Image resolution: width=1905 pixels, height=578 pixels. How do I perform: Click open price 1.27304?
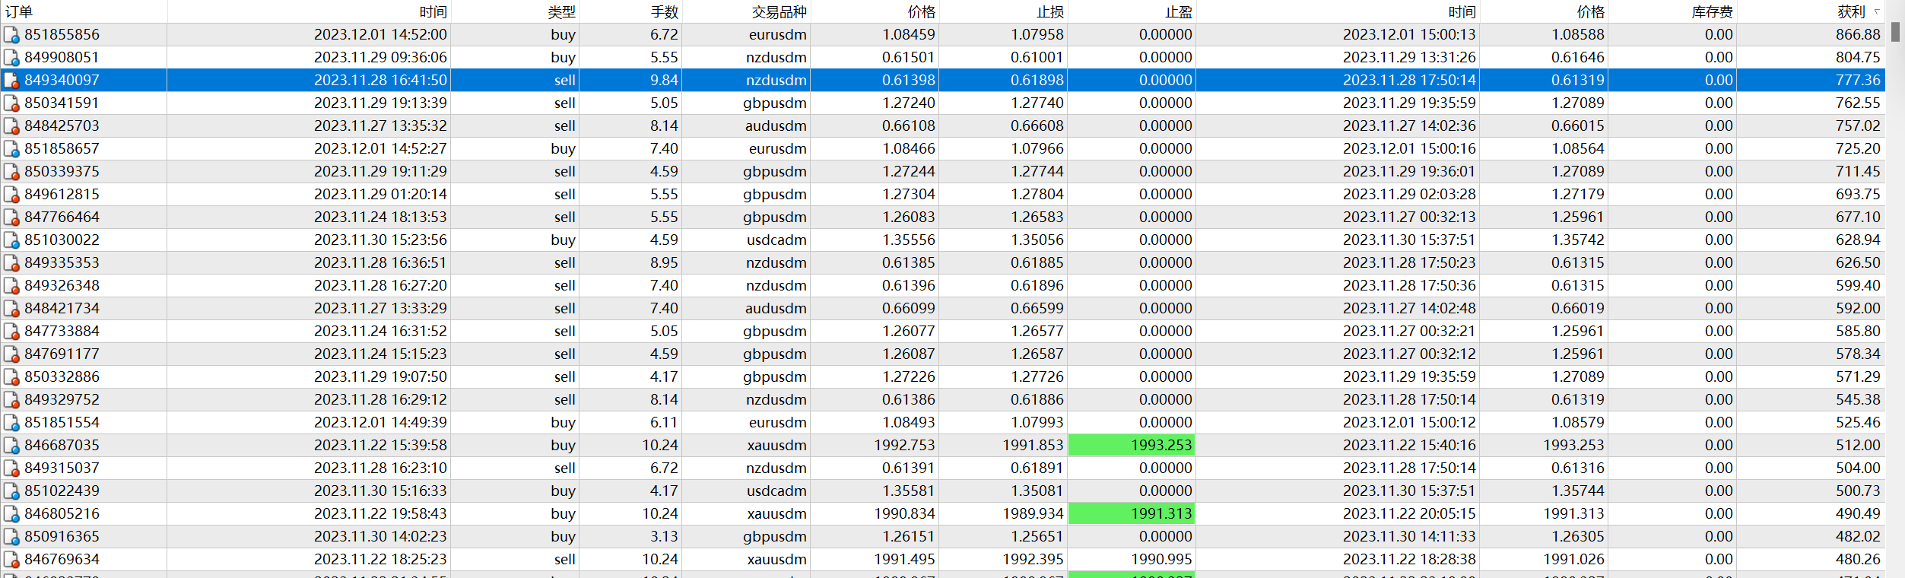tap(909, 195)
